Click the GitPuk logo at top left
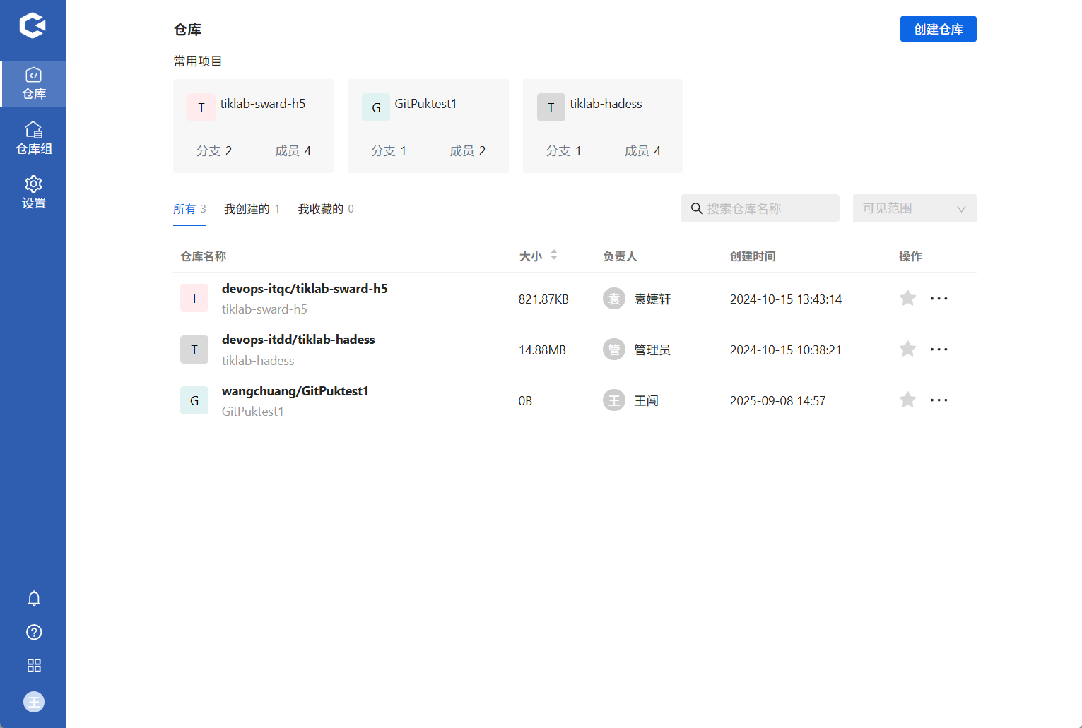 33,24
